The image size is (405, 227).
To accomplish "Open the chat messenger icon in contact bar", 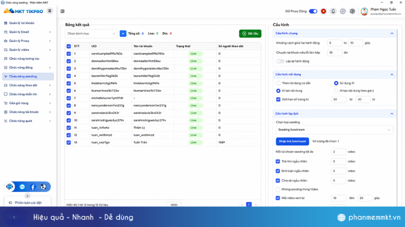I will point(22,187).
